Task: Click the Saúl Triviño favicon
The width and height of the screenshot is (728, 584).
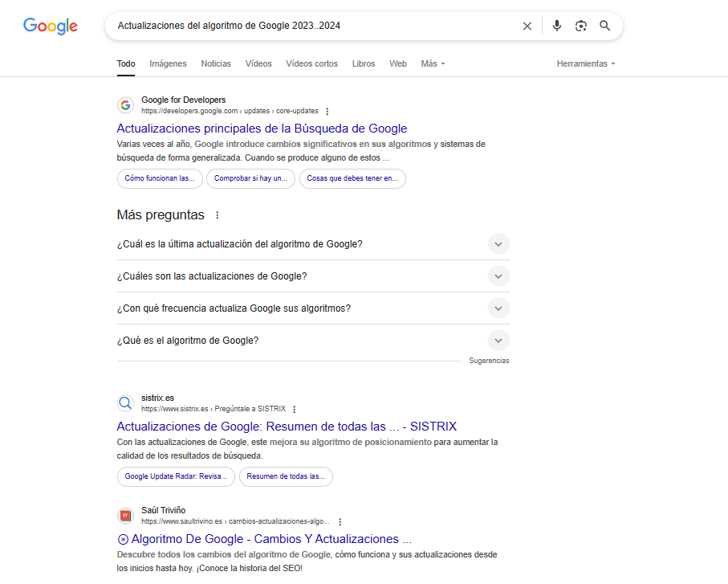Action: tap(125, 515)
